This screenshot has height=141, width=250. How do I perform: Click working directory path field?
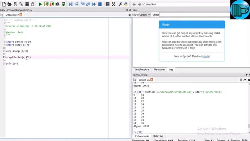coord(186,4)
